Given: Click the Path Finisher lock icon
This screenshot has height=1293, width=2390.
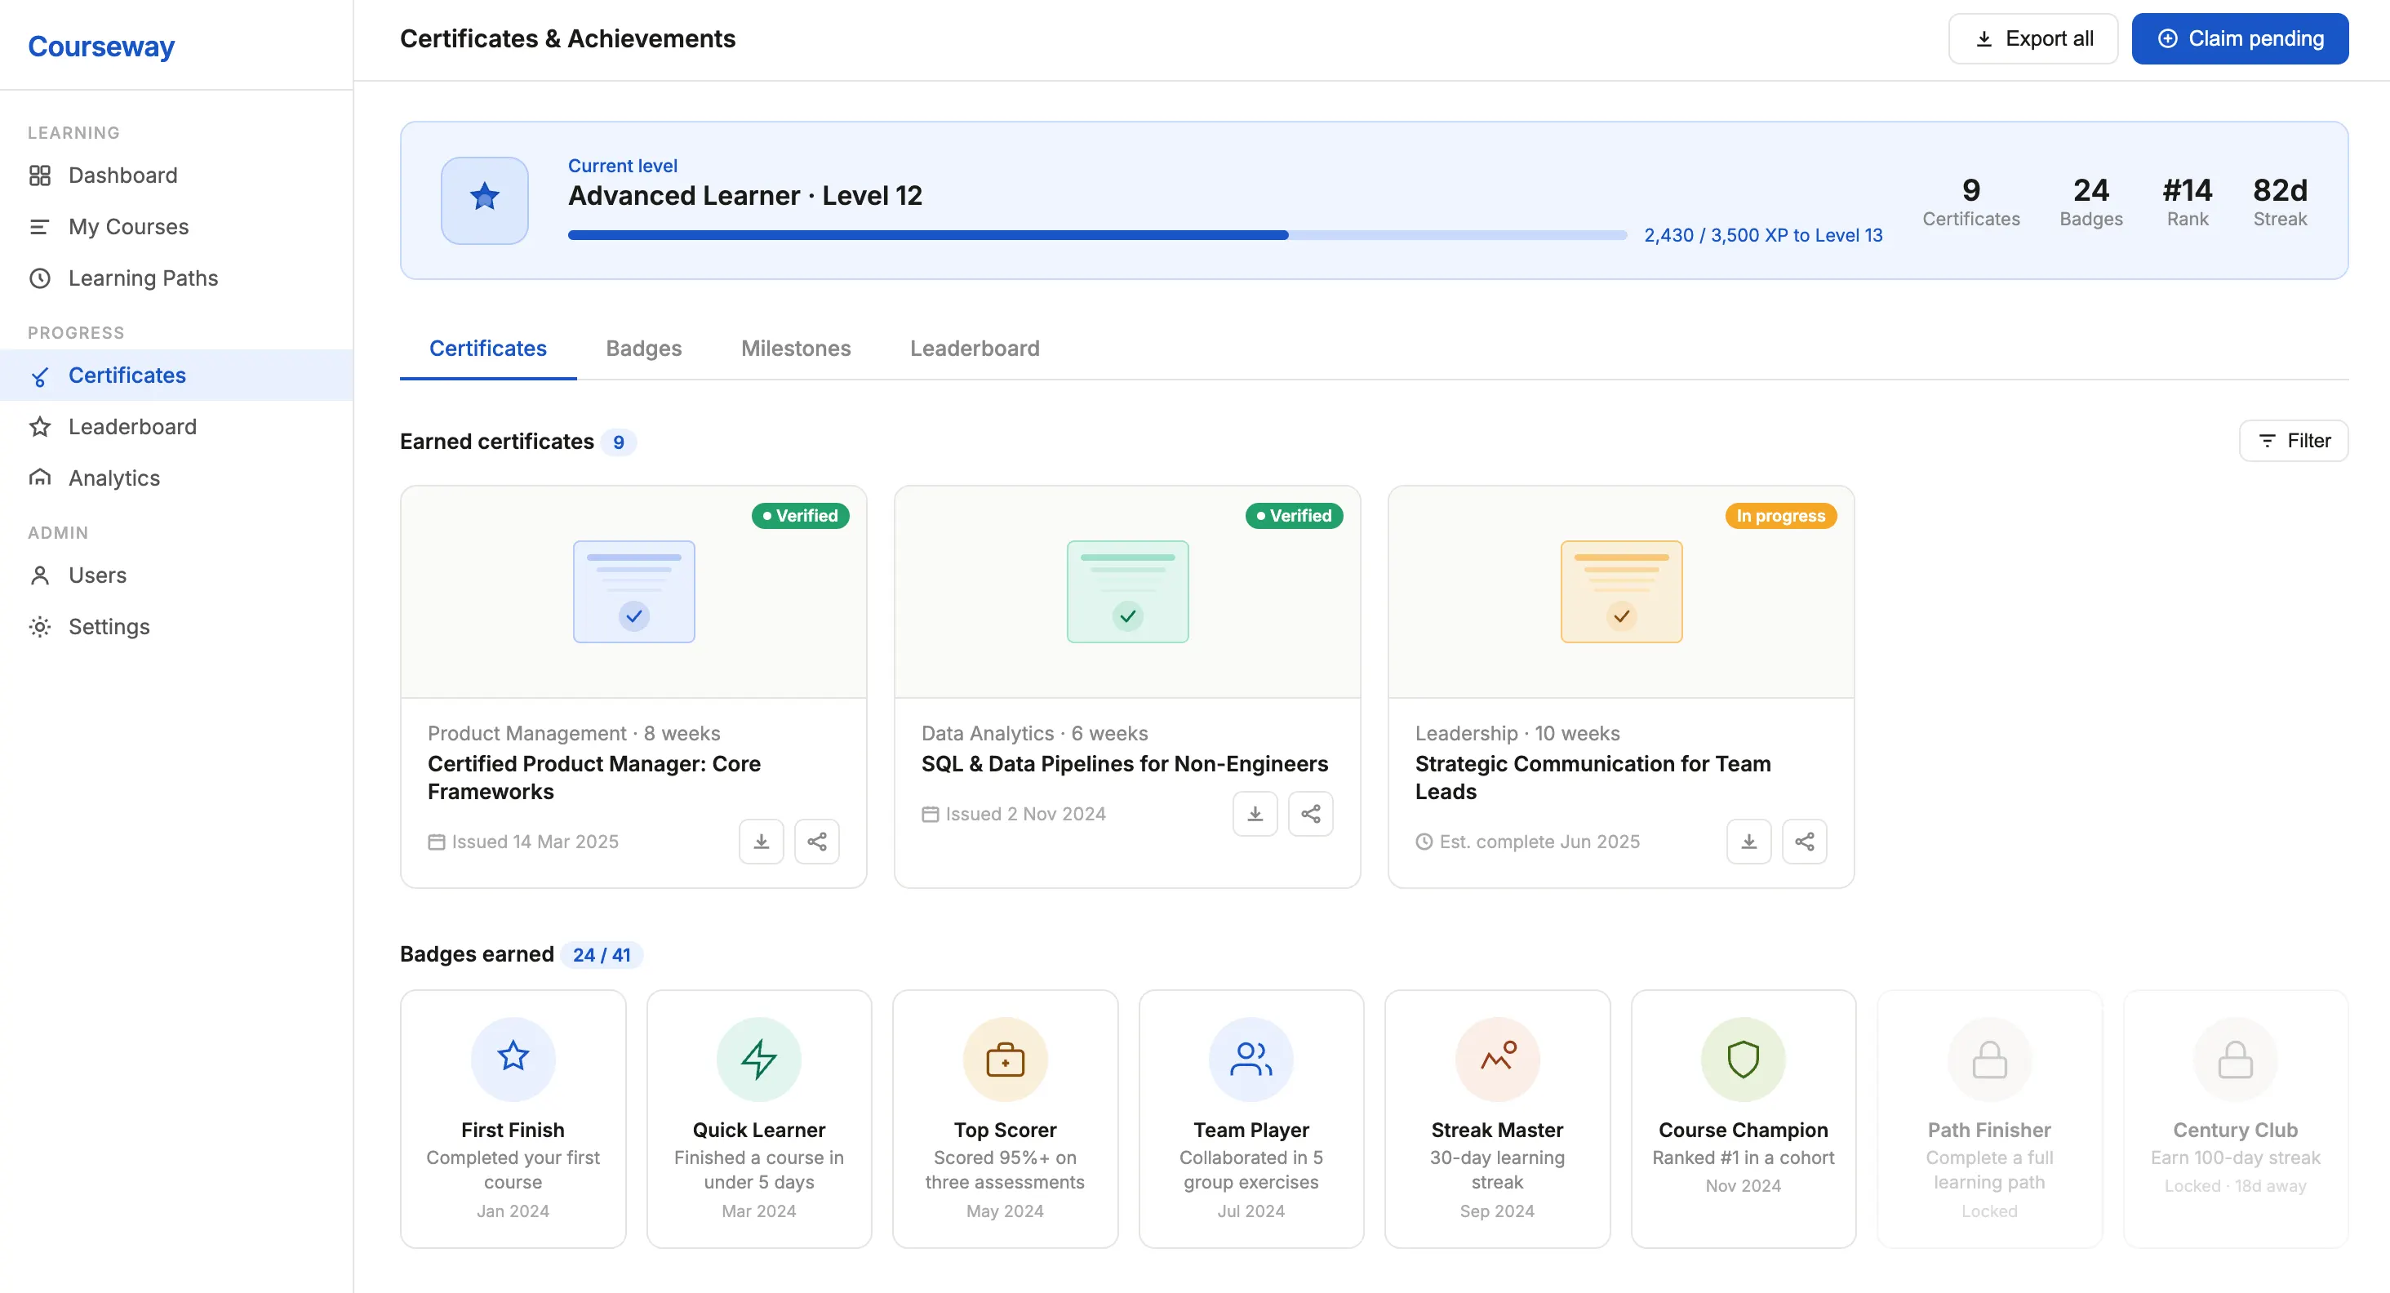Looking at the screenshot, I should coord(1989,1060).
